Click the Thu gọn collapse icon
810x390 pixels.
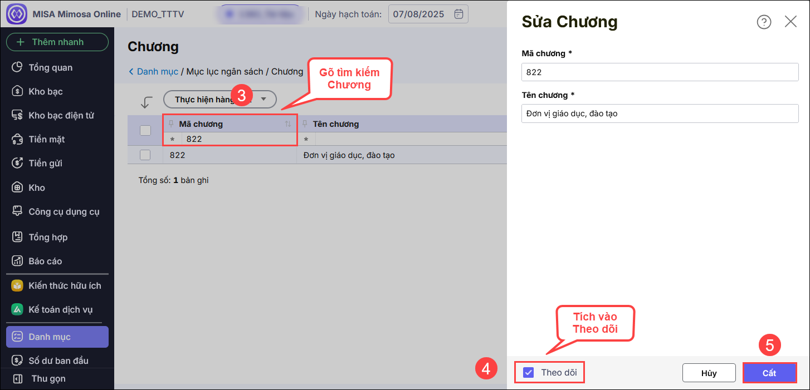(17, 378)
